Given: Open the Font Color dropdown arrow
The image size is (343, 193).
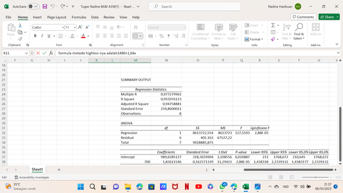Looking at the screenshot, I should click(88, 36).
